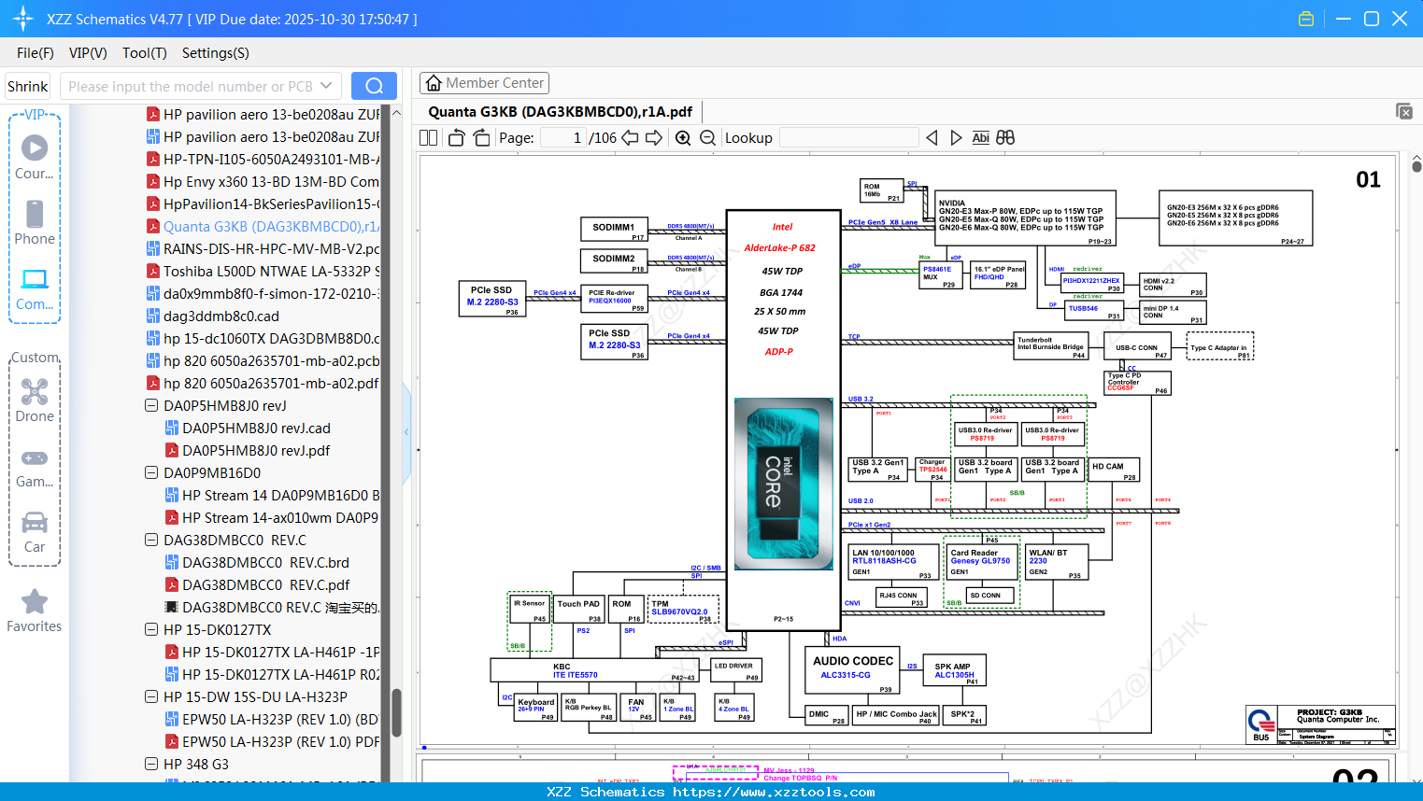Toggle the Abi whole-word match icon

coord(980,137)
